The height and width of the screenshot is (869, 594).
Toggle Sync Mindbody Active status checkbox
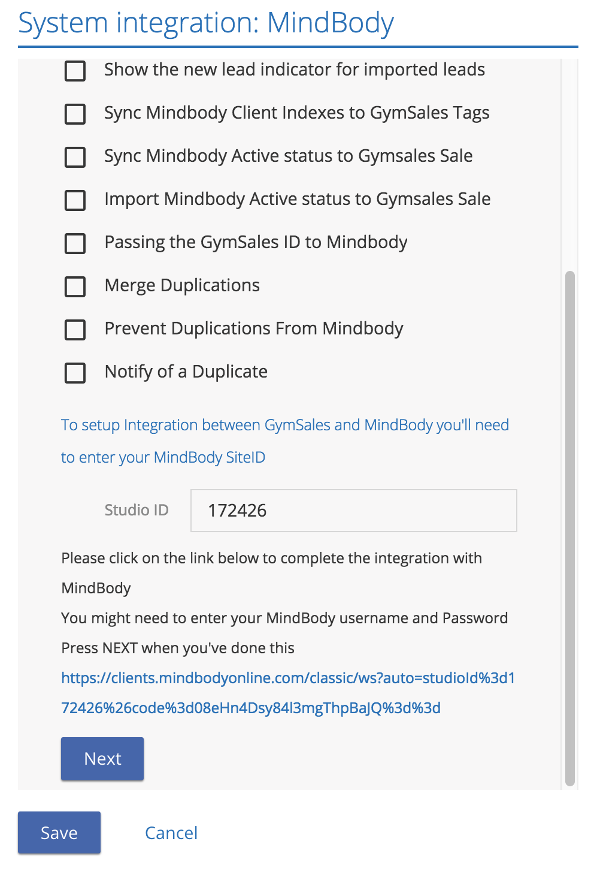[x=75, y=157]
